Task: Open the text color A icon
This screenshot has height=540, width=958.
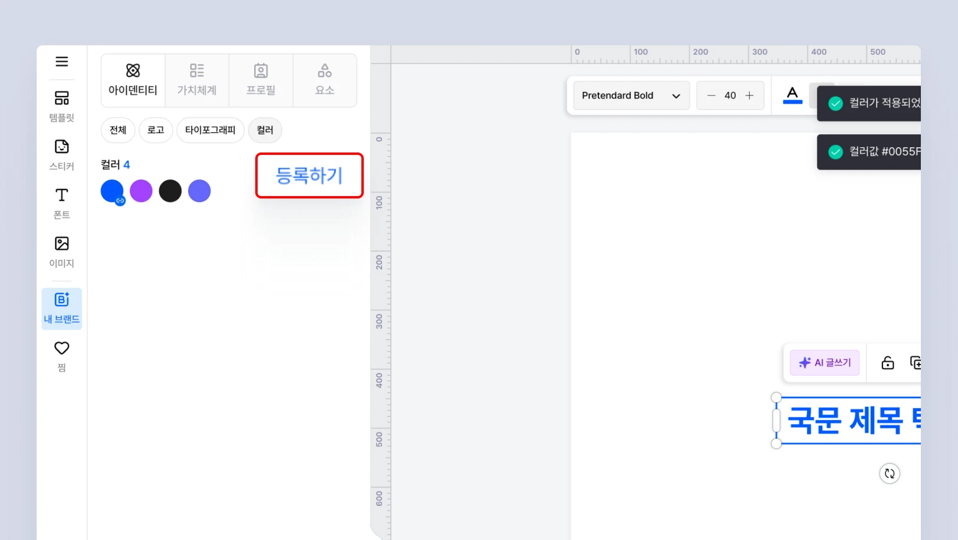Action: [x=792, y=95]
